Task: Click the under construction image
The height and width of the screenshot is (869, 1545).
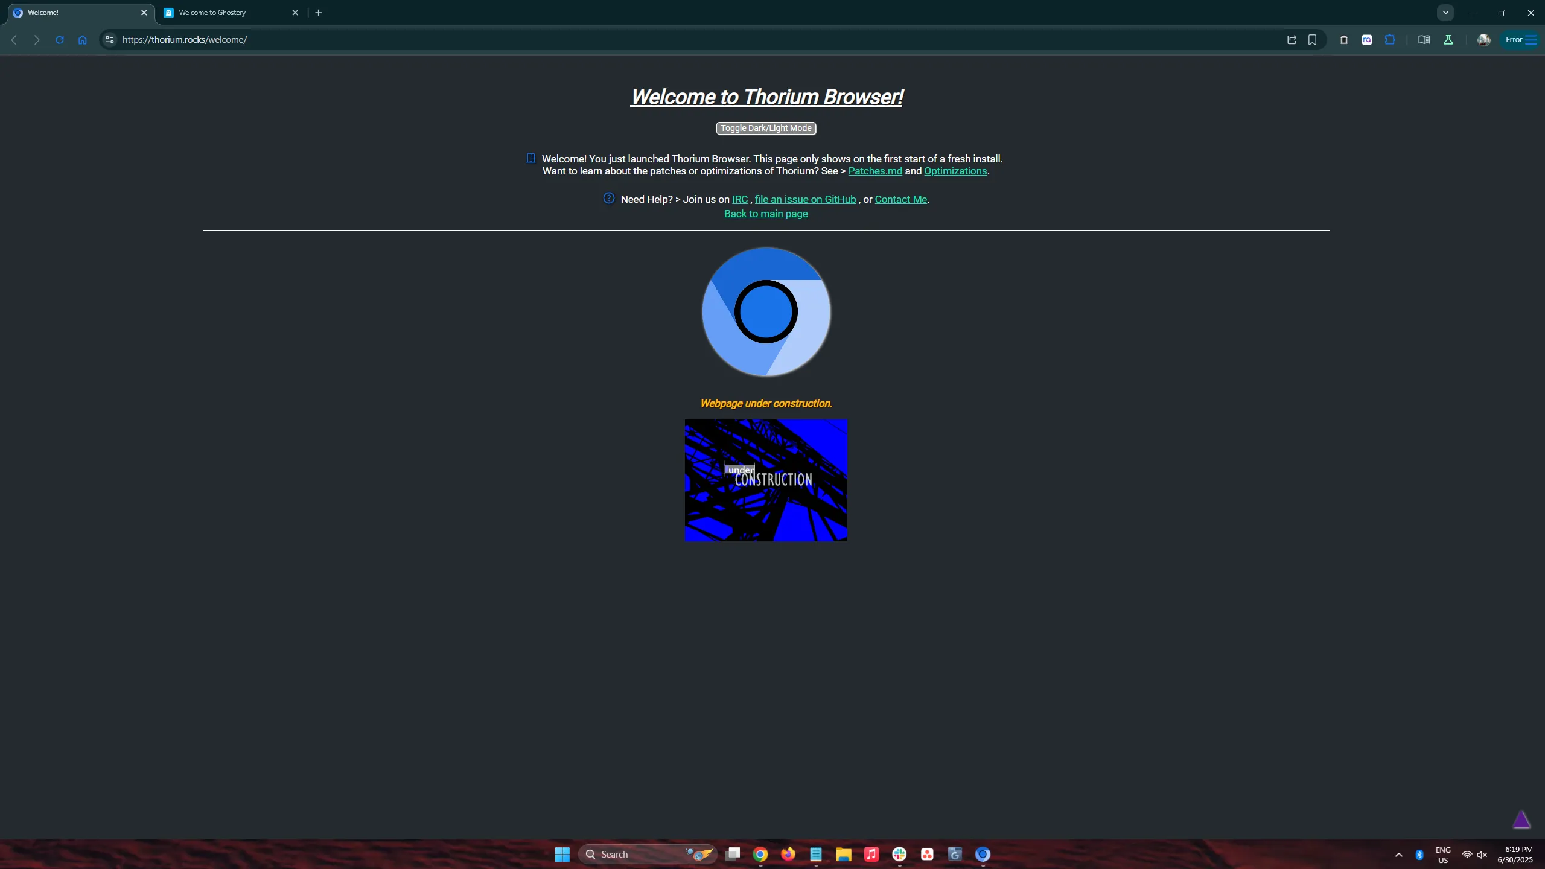Action: (766, 480)
